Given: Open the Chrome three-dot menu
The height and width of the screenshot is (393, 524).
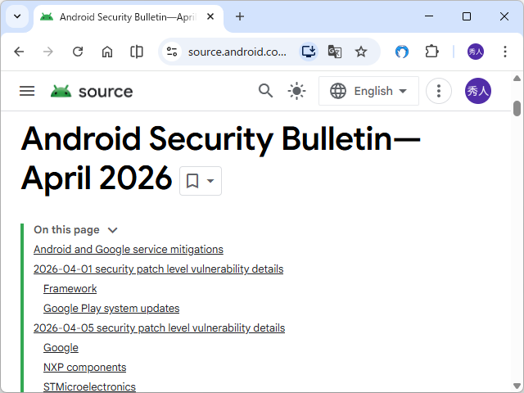Looking at the screenshot, I should pyautogui.click(x=505, y=52).
